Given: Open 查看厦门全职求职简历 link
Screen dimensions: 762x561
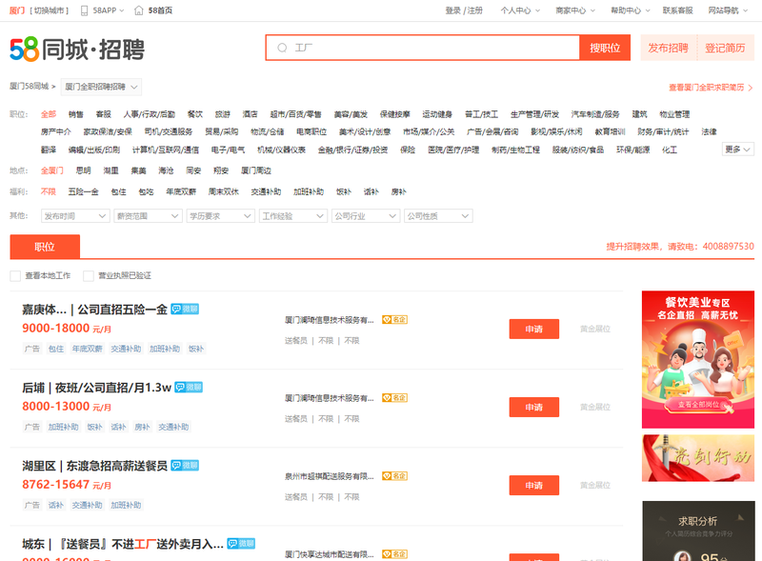Looking at the screenshot, I should [x=711, y=88].
